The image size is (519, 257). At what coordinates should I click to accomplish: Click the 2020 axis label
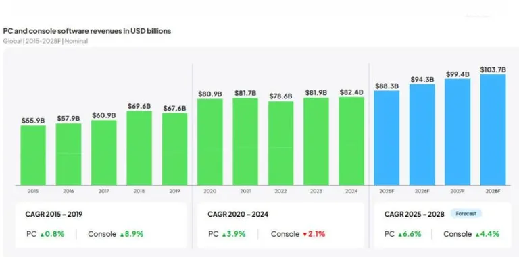(210, 191)
